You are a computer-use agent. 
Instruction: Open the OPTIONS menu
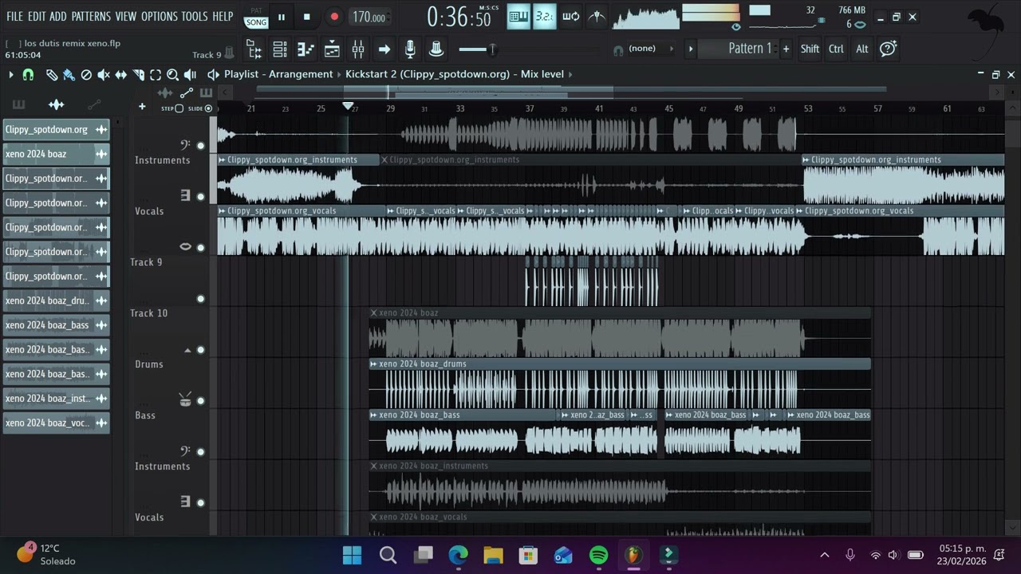tap(160, 16)
